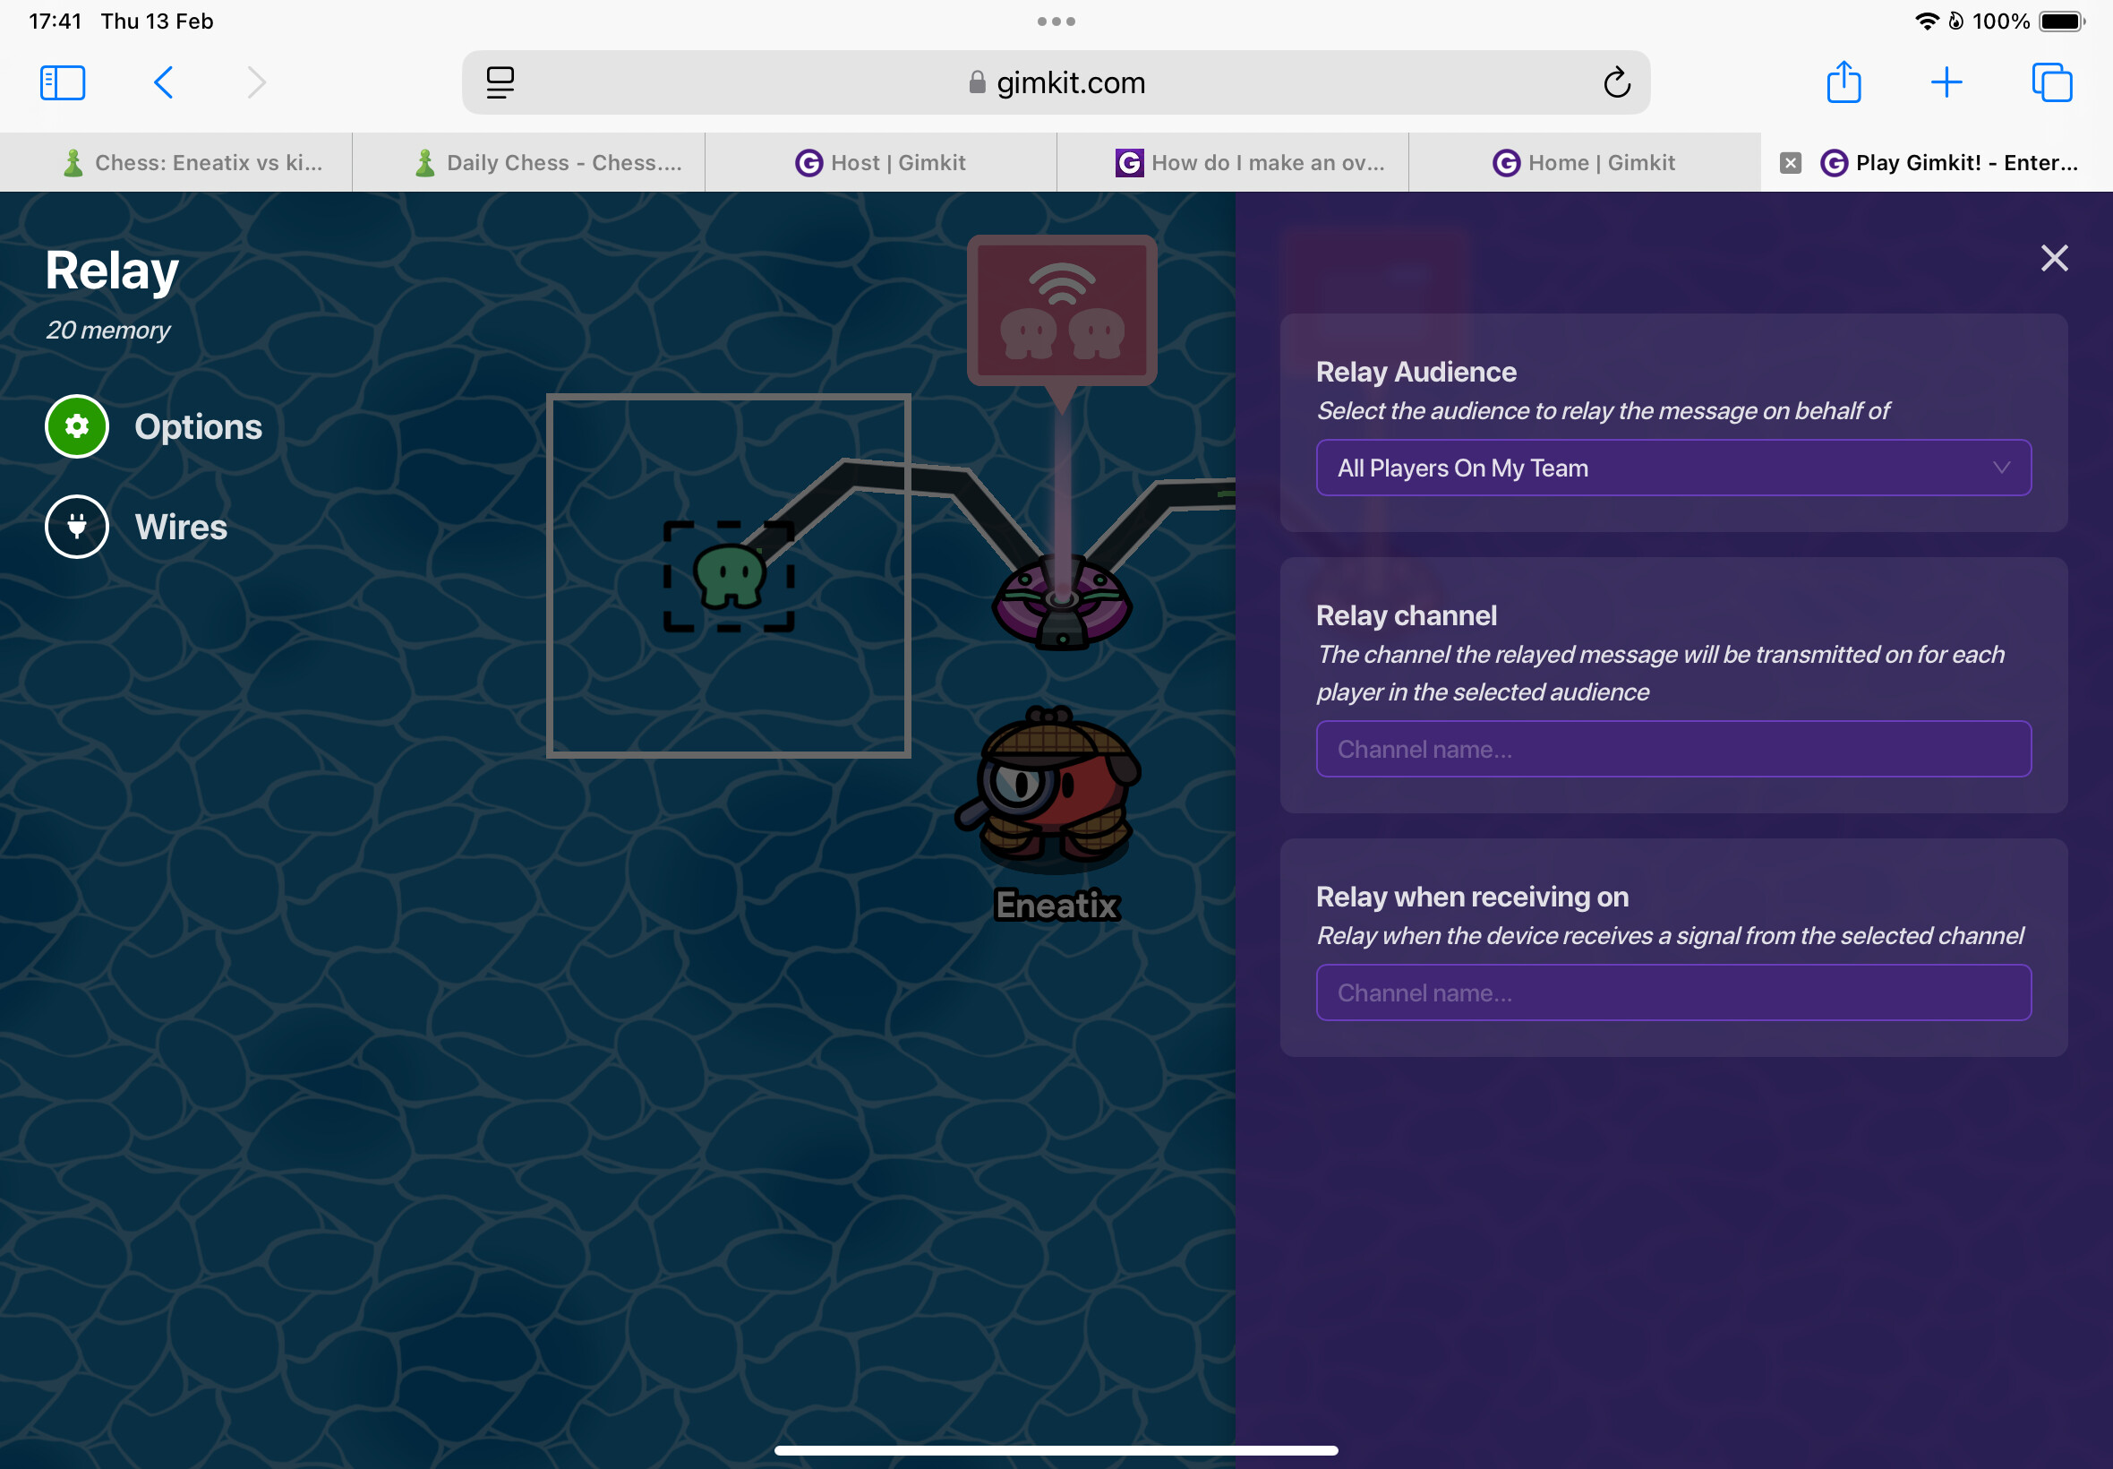Viewport: 2113px width, 1469px height.
Task: Switch to the Host | Gimkit tab
Action: tap(880, 163)
